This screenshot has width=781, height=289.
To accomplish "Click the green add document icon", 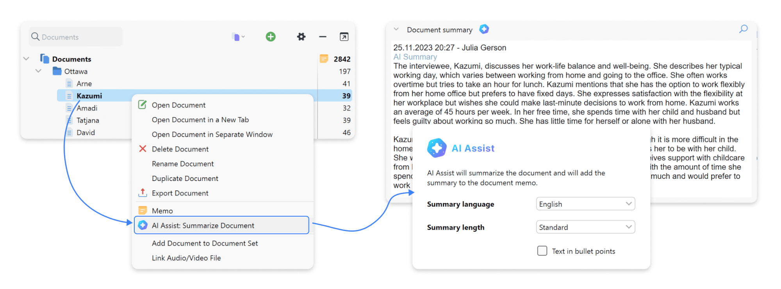I will coord(271,37).
